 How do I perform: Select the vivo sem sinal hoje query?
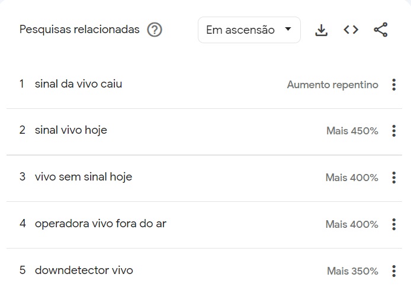coord(84,177)
